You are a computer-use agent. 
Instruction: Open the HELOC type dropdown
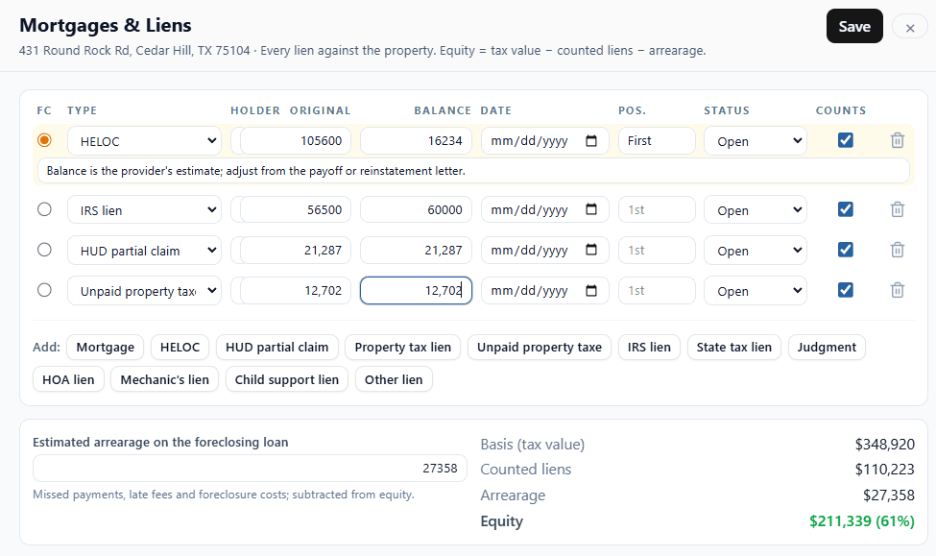[x=144, y=141]
